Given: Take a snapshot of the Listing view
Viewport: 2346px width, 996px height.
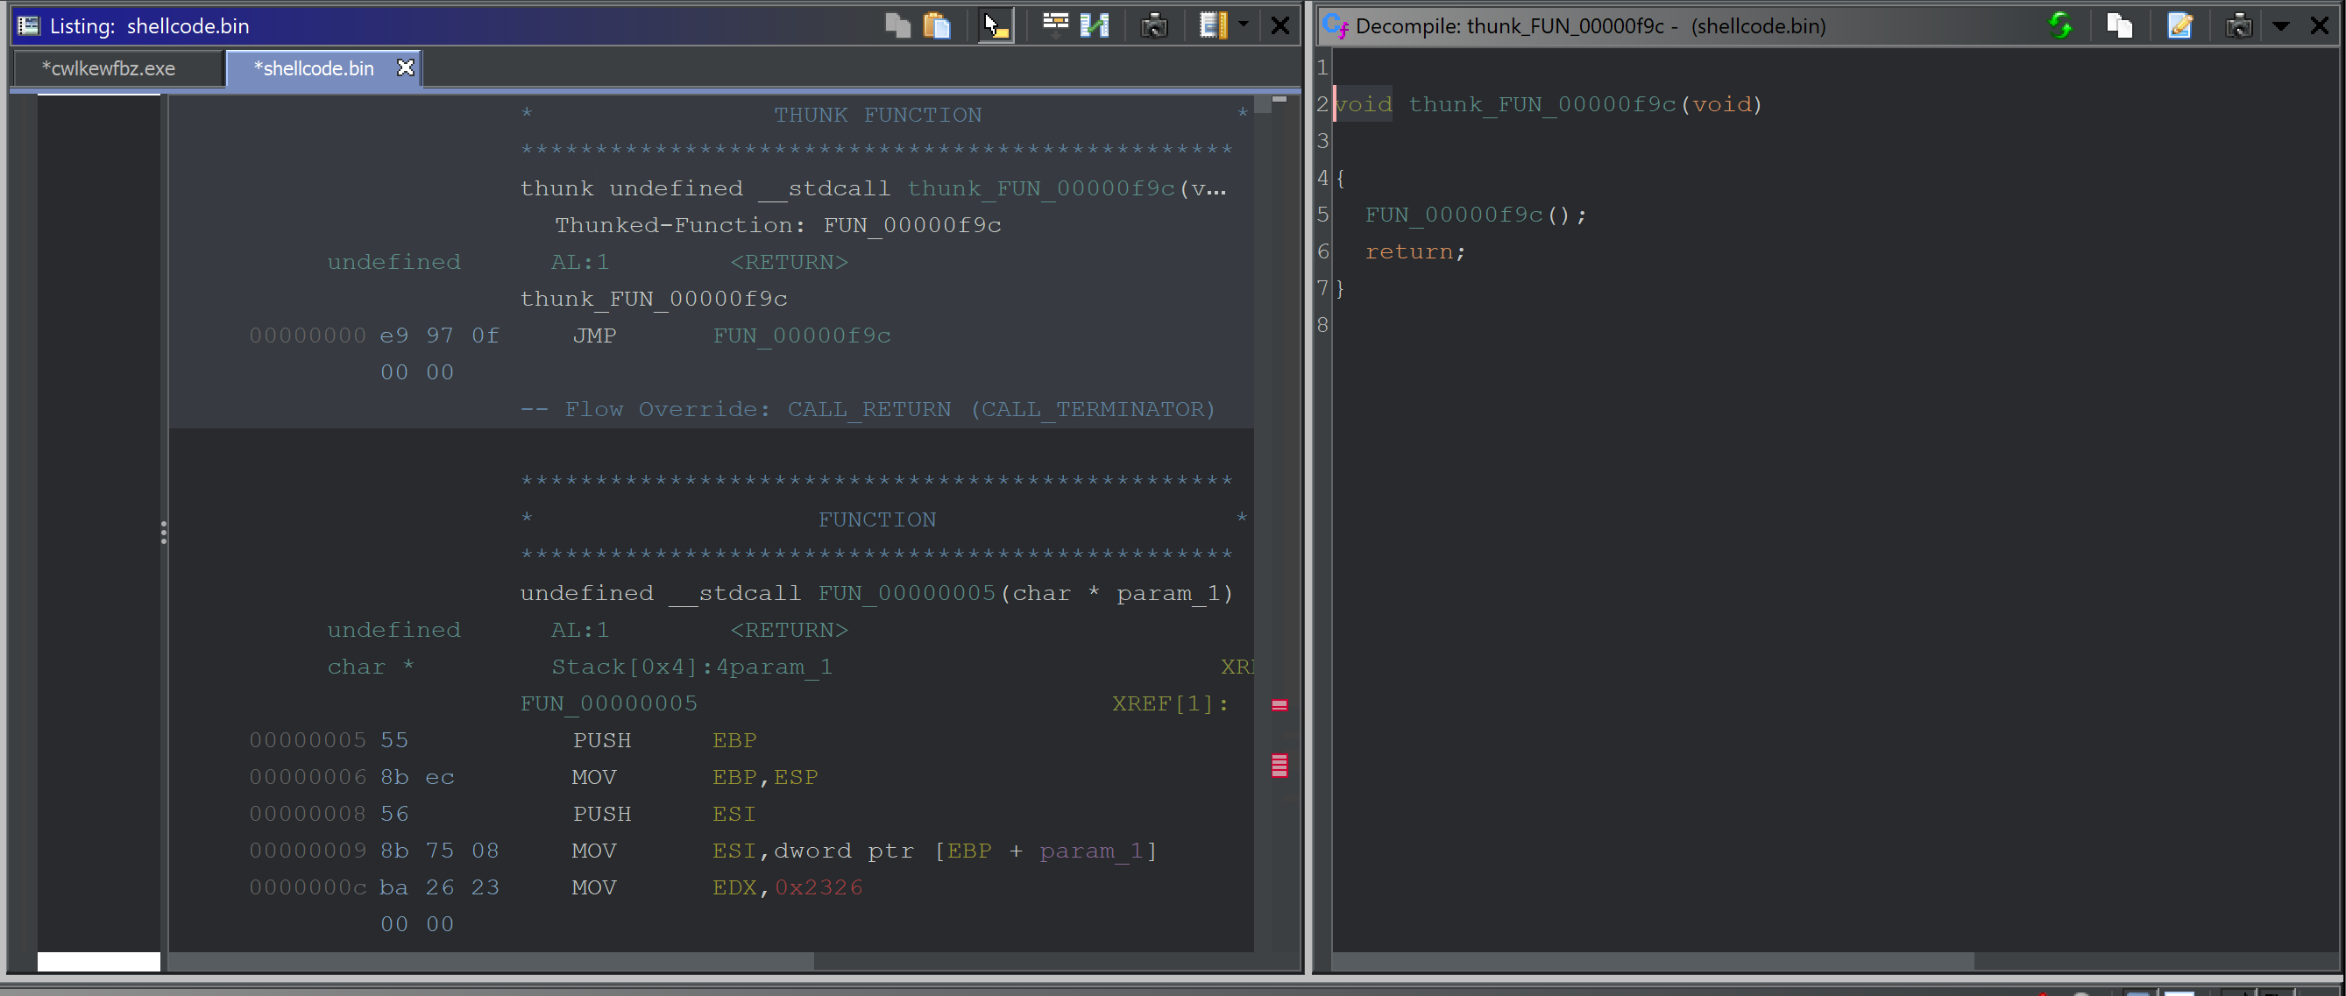Looking at the screenshot, I should [1154, 25].
